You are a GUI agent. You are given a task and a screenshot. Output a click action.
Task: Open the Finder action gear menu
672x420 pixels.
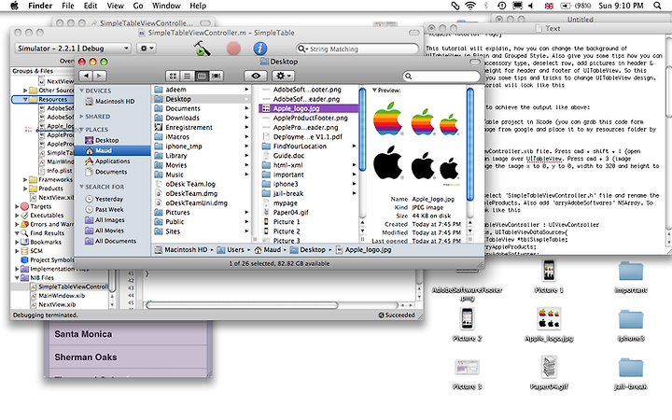point(283,76)
